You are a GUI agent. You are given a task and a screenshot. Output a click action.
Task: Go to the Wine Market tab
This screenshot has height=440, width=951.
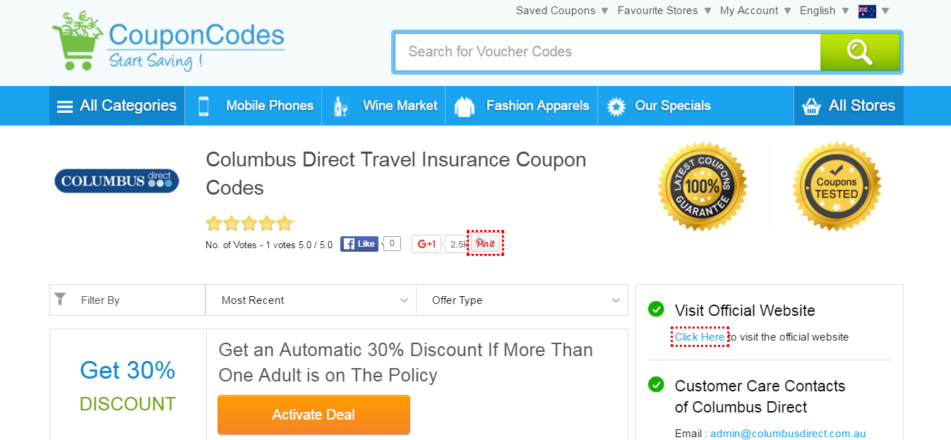tap(385, 106)
